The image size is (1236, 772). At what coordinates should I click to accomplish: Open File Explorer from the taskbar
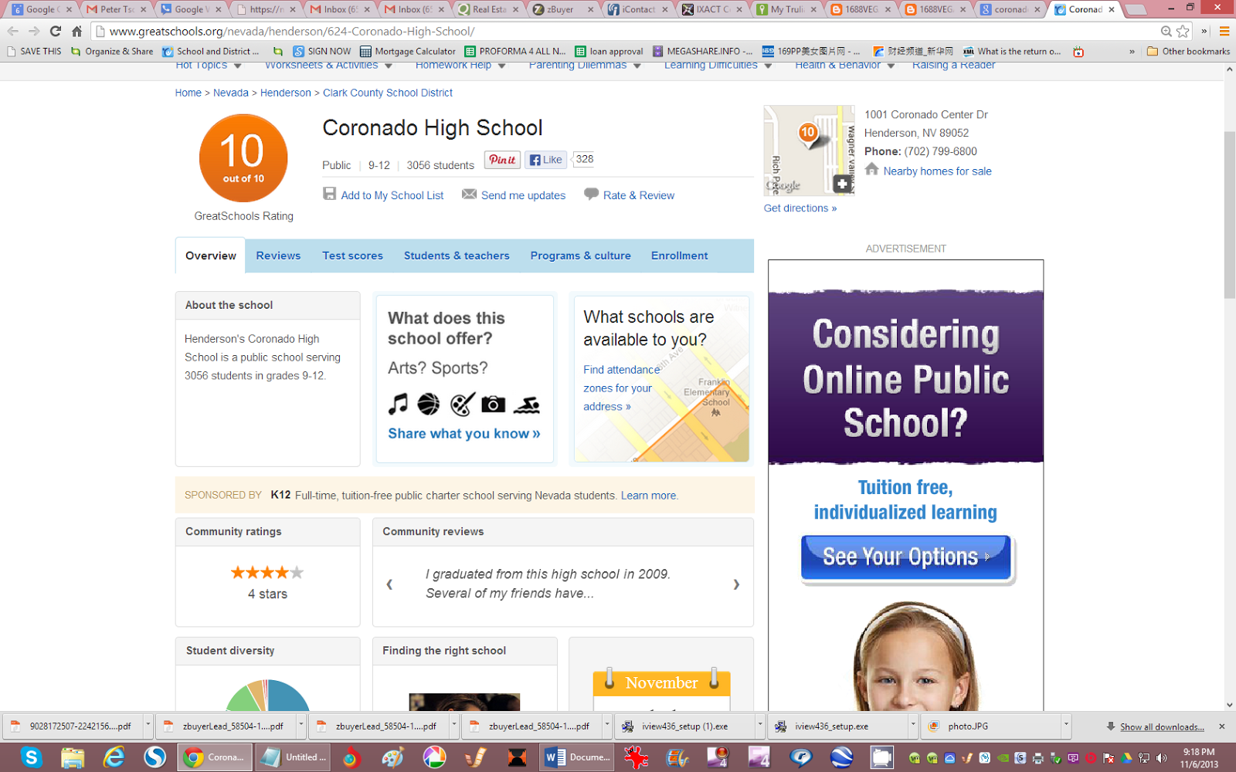[73, 757]
